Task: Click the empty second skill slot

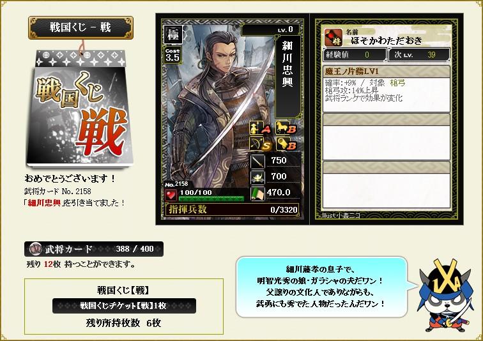Action: 386,137
